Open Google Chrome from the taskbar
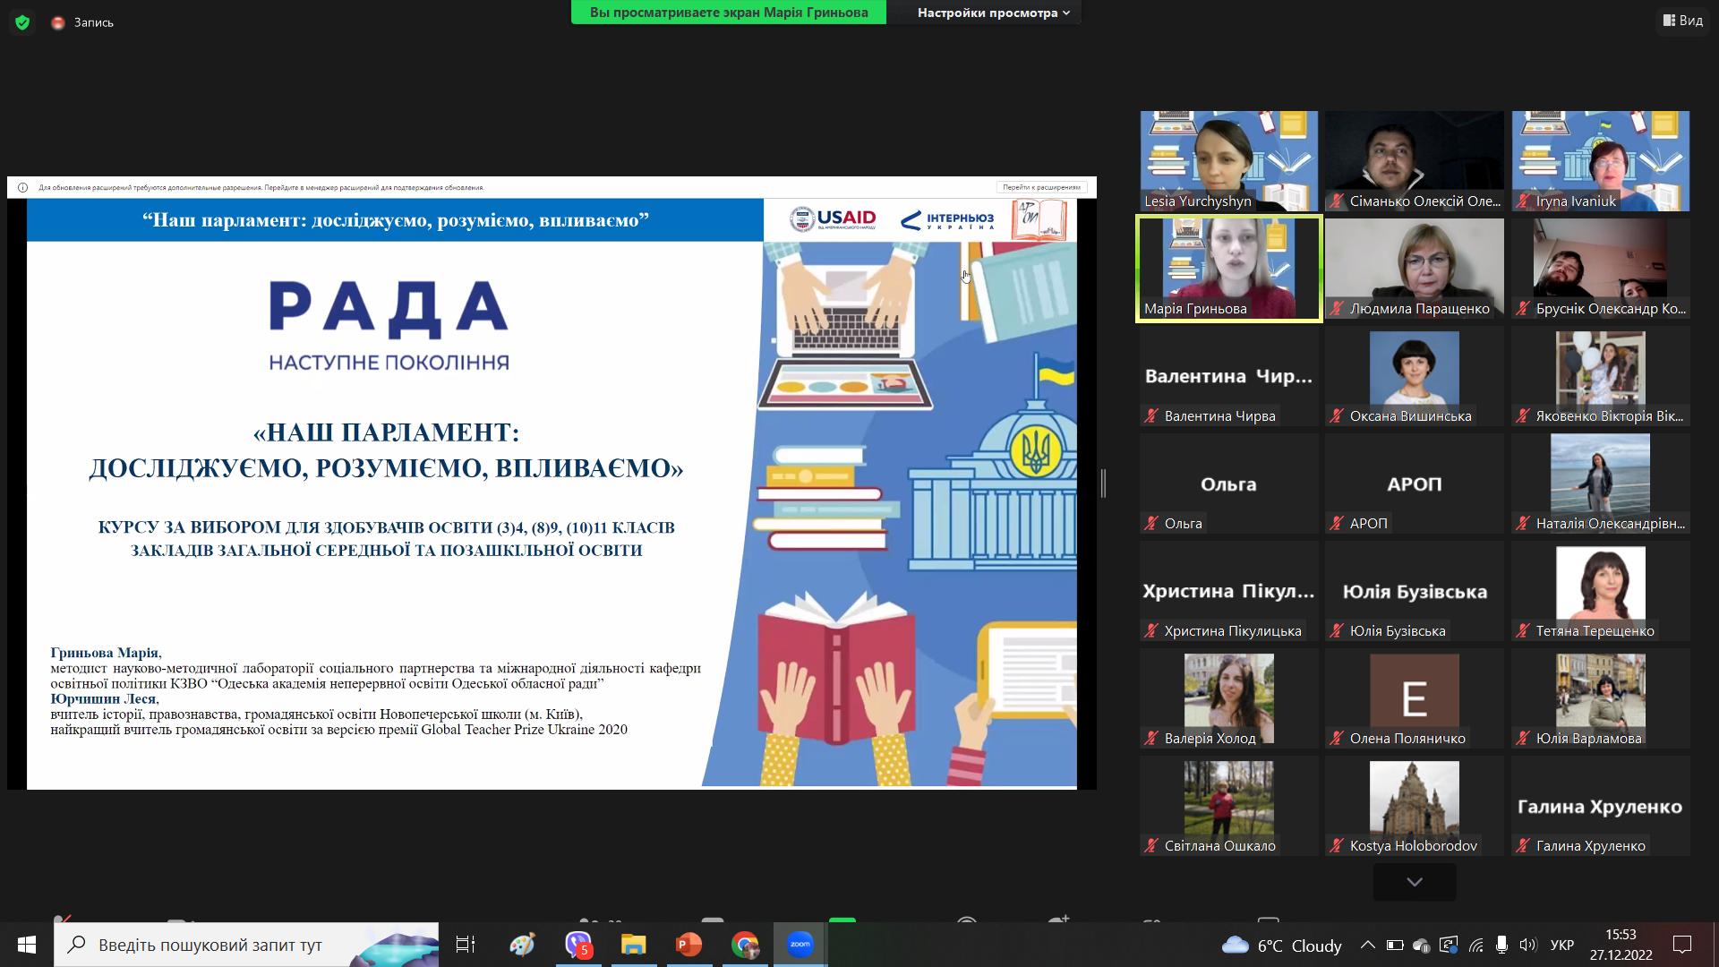The image size is (1719, 967). click(744, 945)
